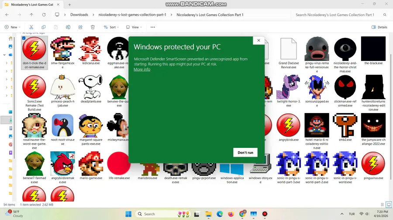Open Windows Start menu
The height and width of the screenshot is (220, 393).
(128, 214)
